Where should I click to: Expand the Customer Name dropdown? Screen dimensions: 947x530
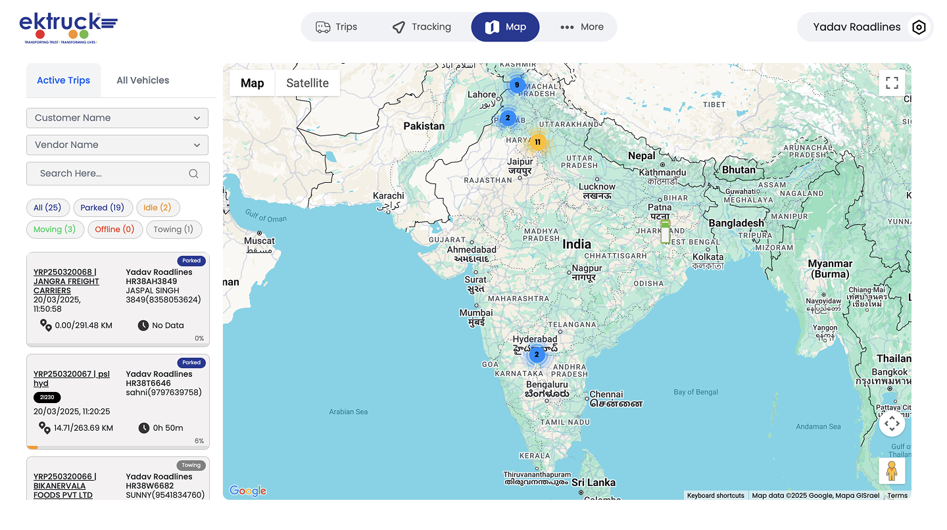pyautogui.click(x=117, y=118)
